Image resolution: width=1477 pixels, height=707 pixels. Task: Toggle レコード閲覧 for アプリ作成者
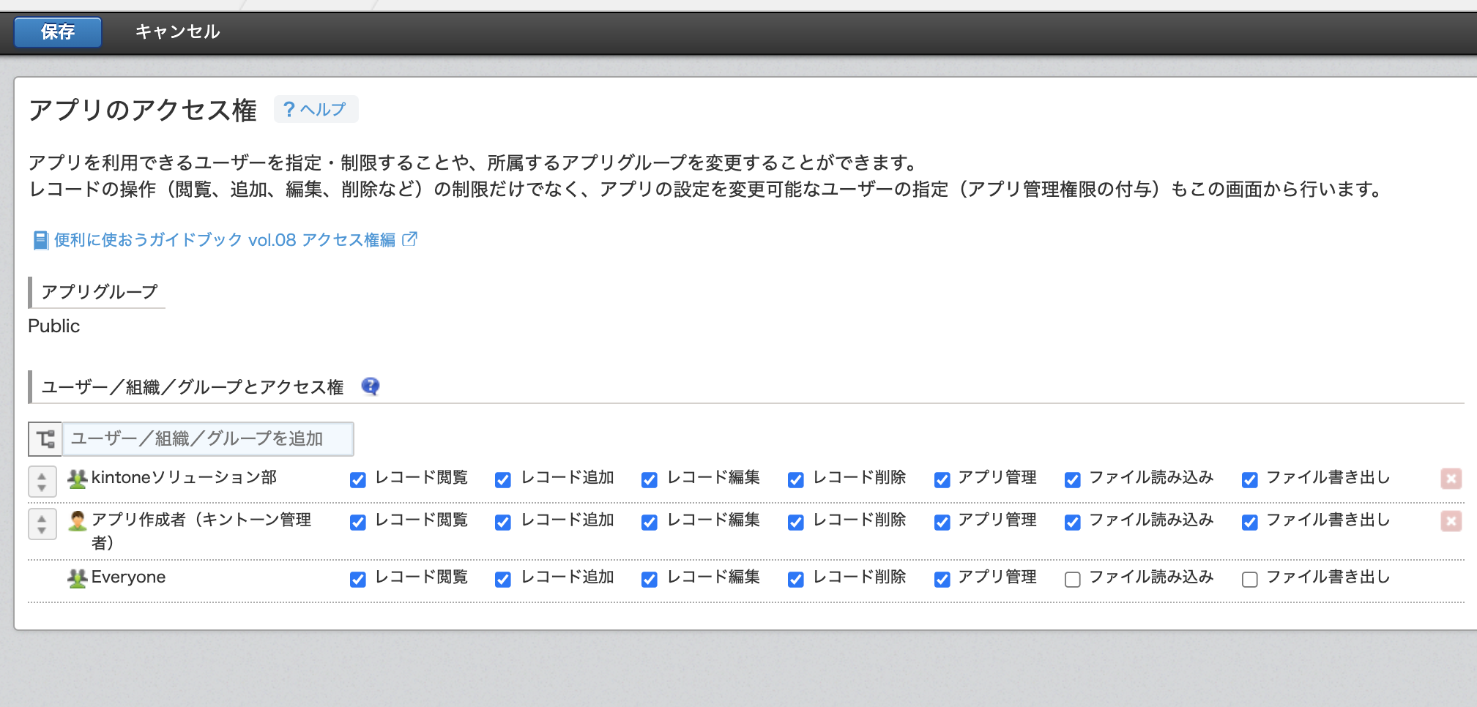pos(358,523)
